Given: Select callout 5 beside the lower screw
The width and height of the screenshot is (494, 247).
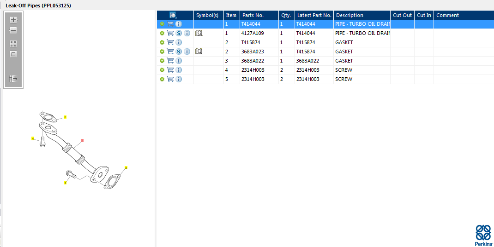Looking at the screenshot, I should pos(66,183).
